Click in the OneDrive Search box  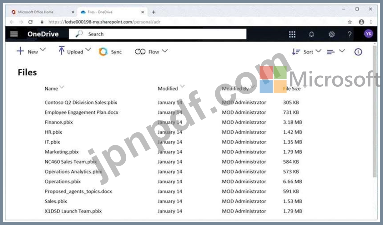coord(158,34)
